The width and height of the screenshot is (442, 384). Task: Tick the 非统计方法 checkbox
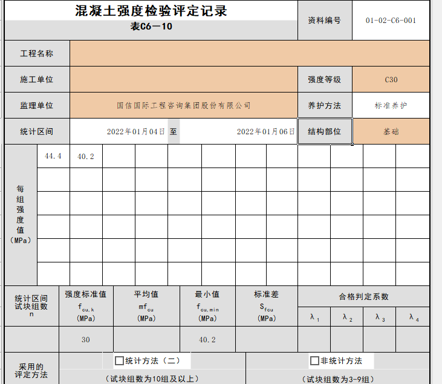[x=314, y=360]
